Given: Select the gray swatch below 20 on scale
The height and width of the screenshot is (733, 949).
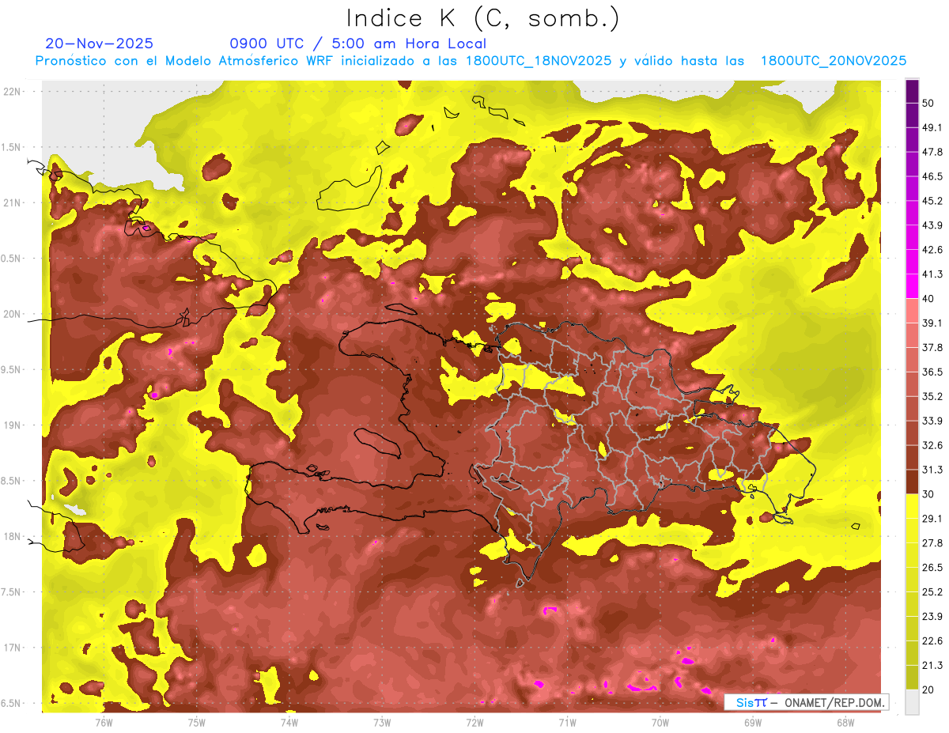Looking at the screenshot, I should click(x=912, y=702).
